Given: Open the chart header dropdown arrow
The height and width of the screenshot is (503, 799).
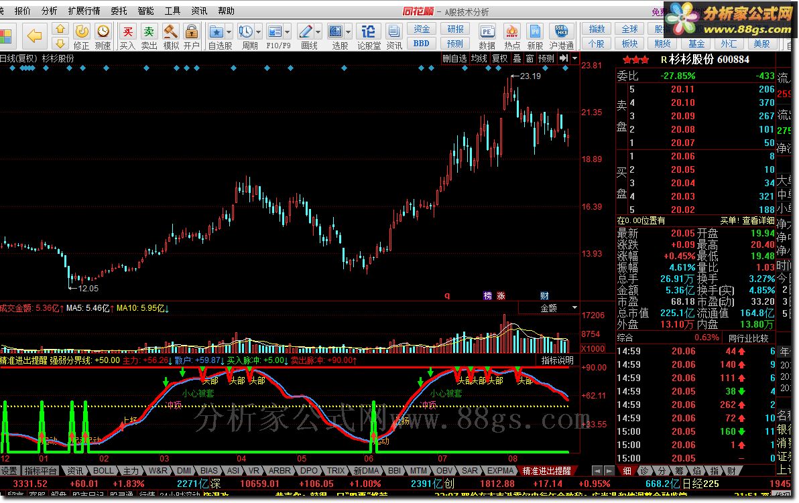Looking at the screenshot, I should [575, 58].
